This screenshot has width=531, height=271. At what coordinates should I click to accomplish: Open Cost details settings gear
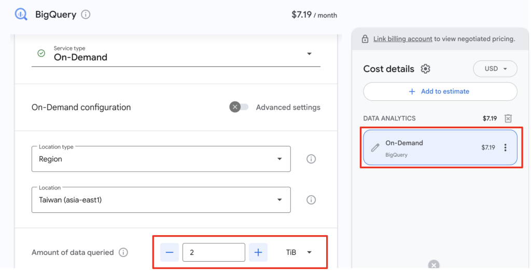click(x=425, y=69)
